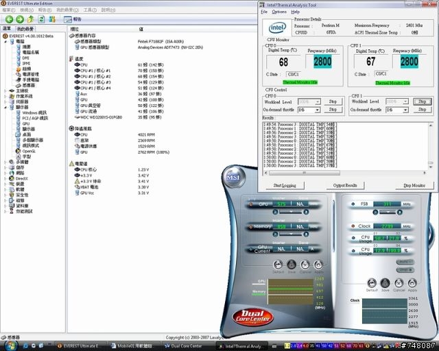Expand the 多媒體 (Multimedia) tree node
439x351 pixels.
click(x=5, y=162)
